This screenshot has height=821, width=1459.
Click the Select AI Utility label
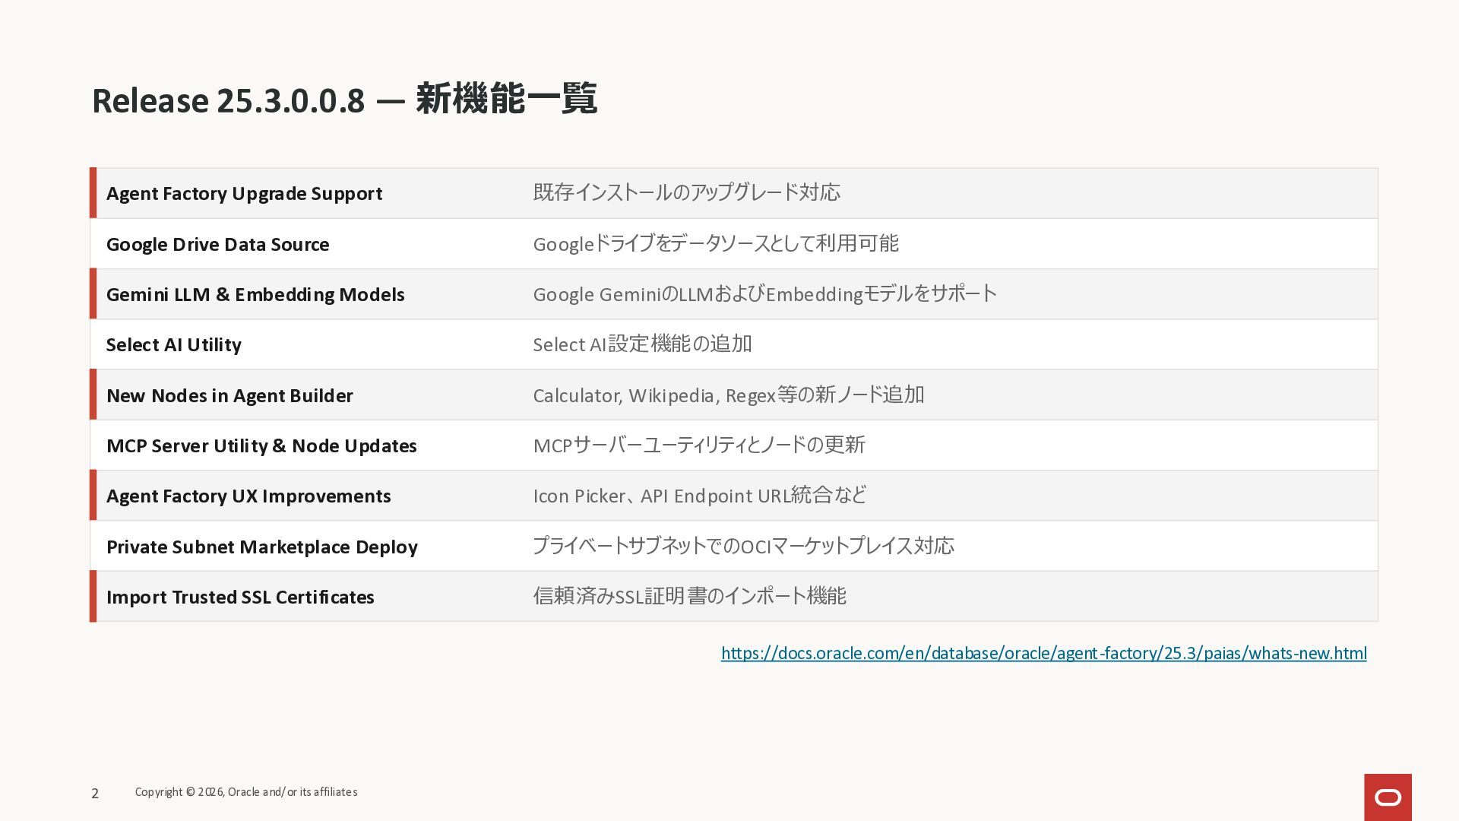[173, 344]
